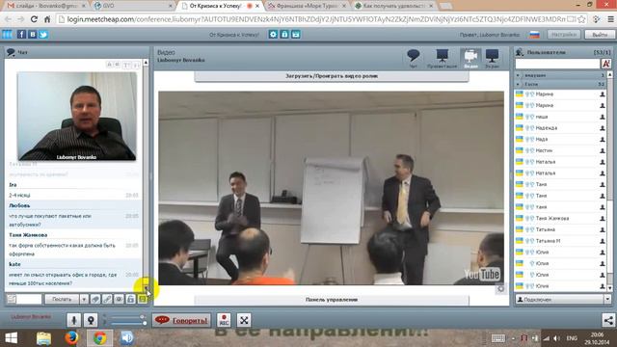Select the Video view tab
The height and width of the screenshot is (347, 617).
[470, 59]
